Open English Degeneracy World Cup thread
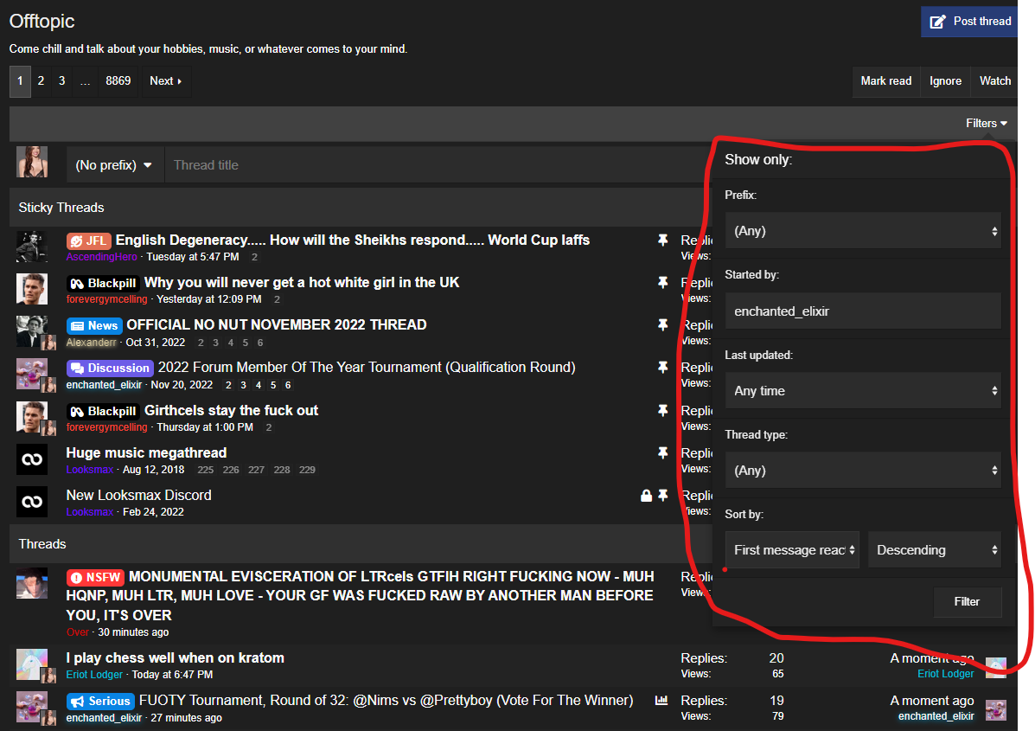This screenshot has height=731, width=1035. point(353,240)
